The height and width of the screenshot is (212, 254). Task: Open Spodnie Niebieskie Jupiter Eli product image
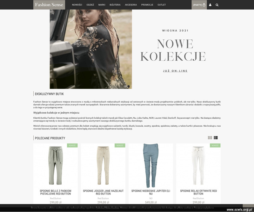[x=151, y=166]
